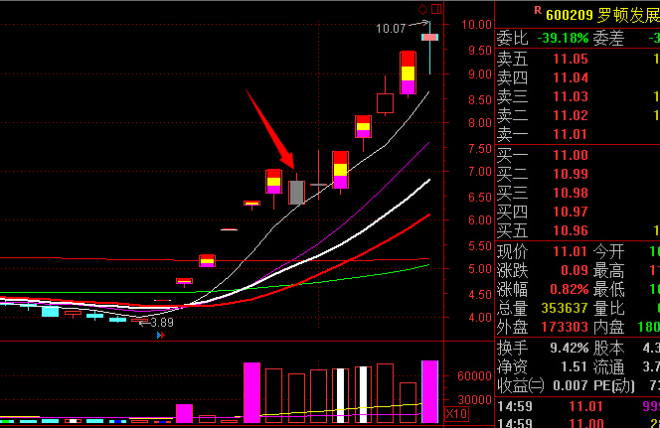Click the split-window icon above the chart
This screenshot has height=428, width=660.
click(x=436, y=9)
